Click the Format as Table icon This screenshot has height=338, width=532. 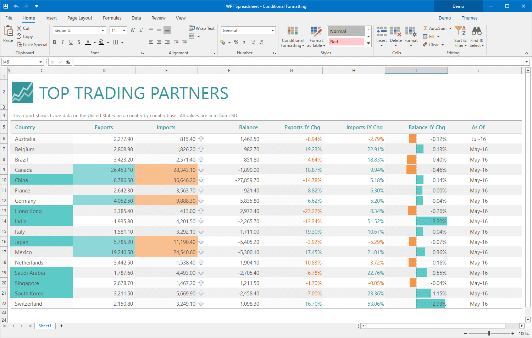point(316,31)
